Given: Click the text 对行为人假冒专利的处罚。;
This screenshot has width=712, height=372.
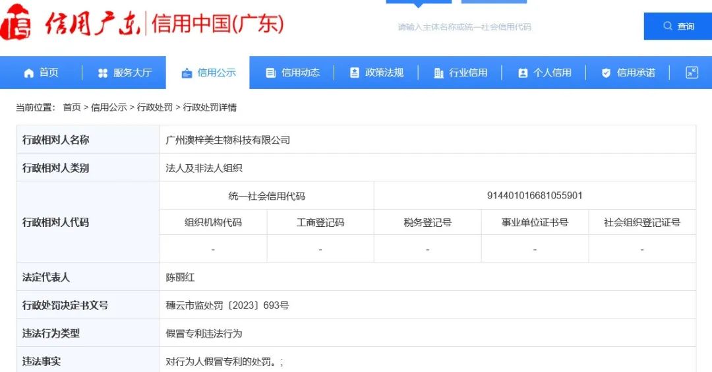Looking at the screenshot, I should point(224,362).
